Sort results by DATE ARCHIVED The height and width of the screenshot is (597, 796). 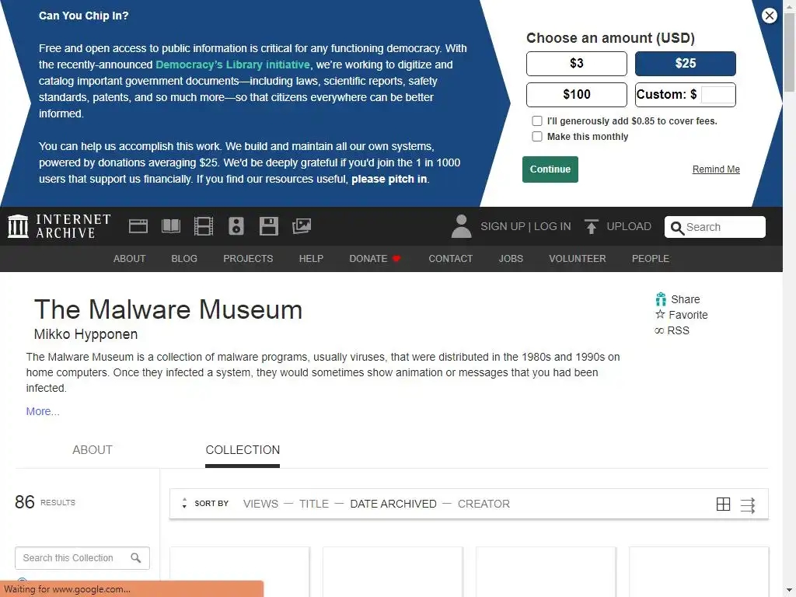click(x=393, y=504)
